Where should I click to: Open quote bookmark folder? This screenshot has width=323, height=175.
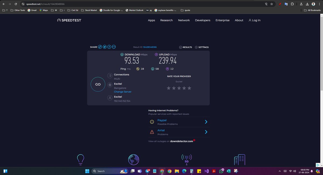185,10
